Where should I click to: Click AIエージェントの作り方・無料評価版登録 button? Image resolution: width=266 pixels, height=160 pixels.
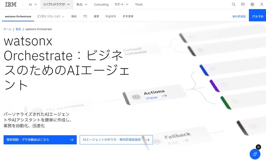pyautogui.click(x=116, y=140)
